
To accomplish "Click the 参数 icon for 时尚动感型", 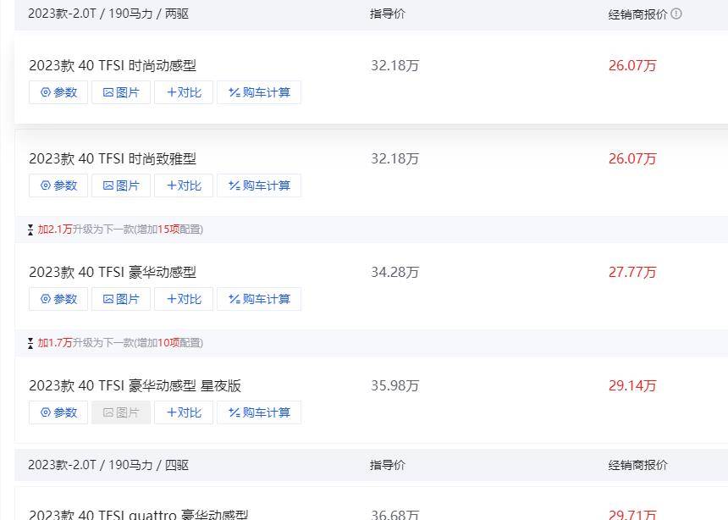I will point(46,92).
